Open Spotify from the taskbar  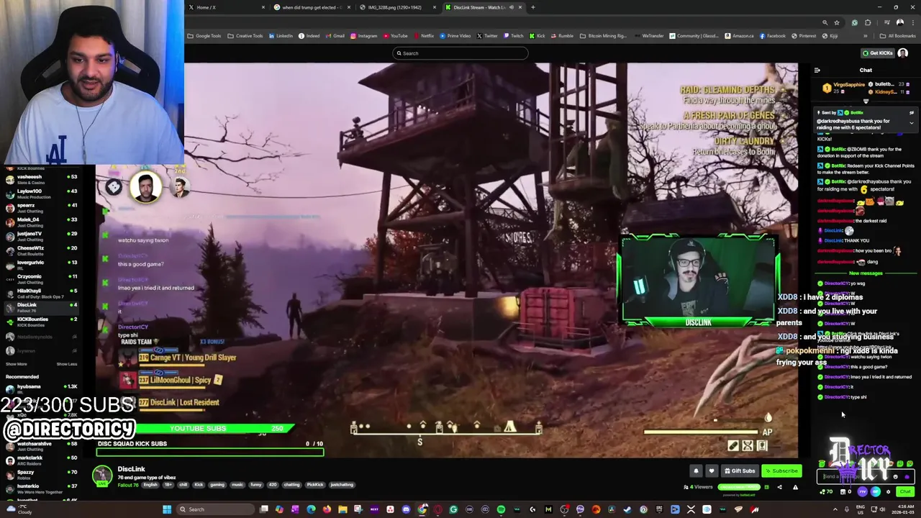click(501, 509)
